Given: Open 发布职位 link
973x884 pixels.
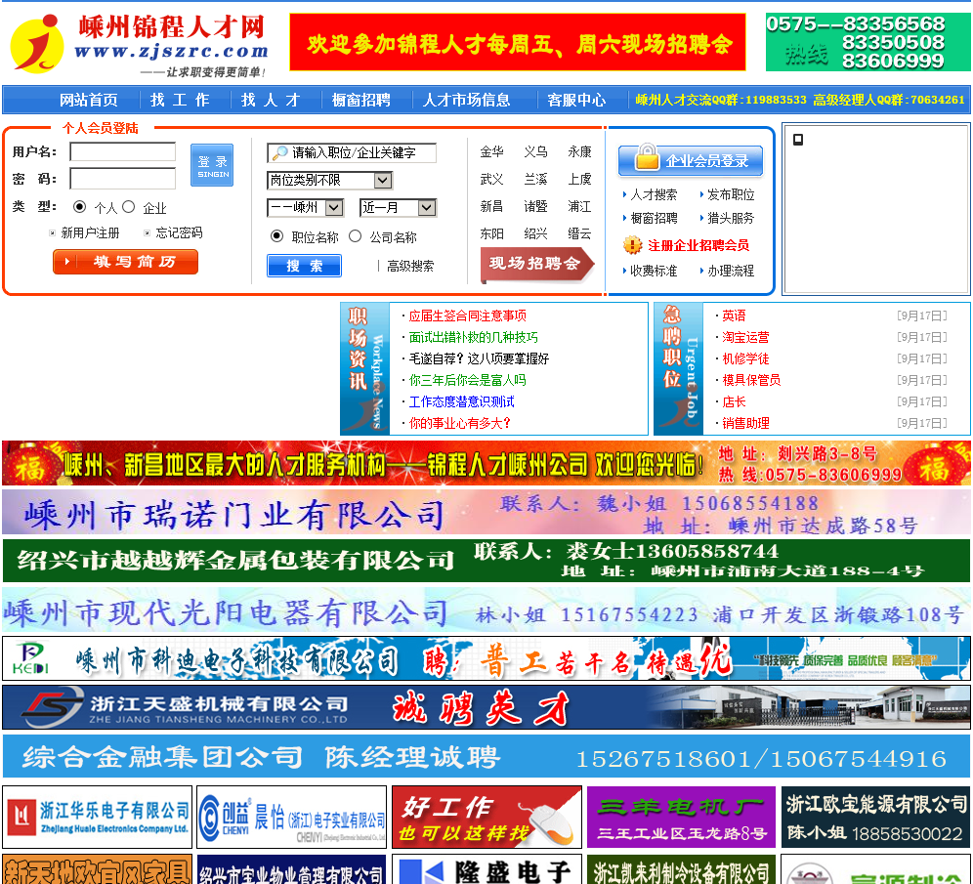Looking at the screenshot, I should (731, 194).
